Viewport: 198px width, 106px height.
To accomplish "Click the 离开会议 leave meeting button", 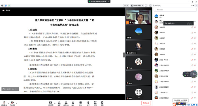I will [146, 103].
